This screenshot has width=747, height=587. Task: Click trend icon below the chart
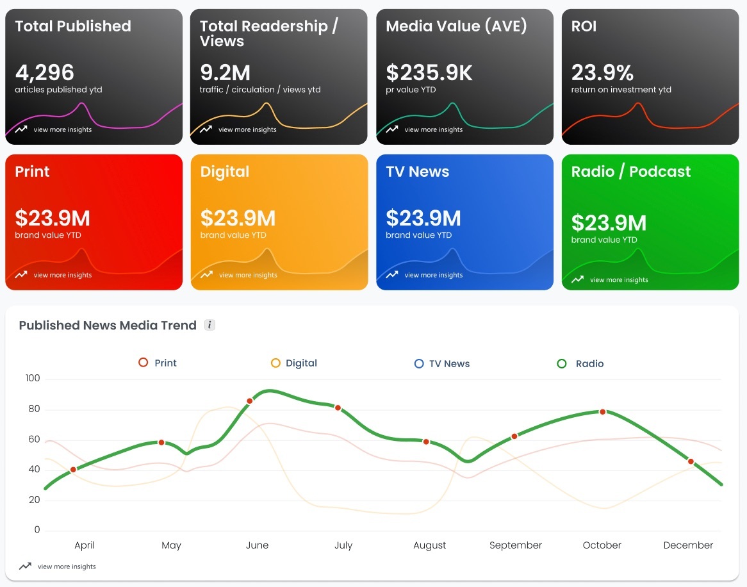coord(25,566)
